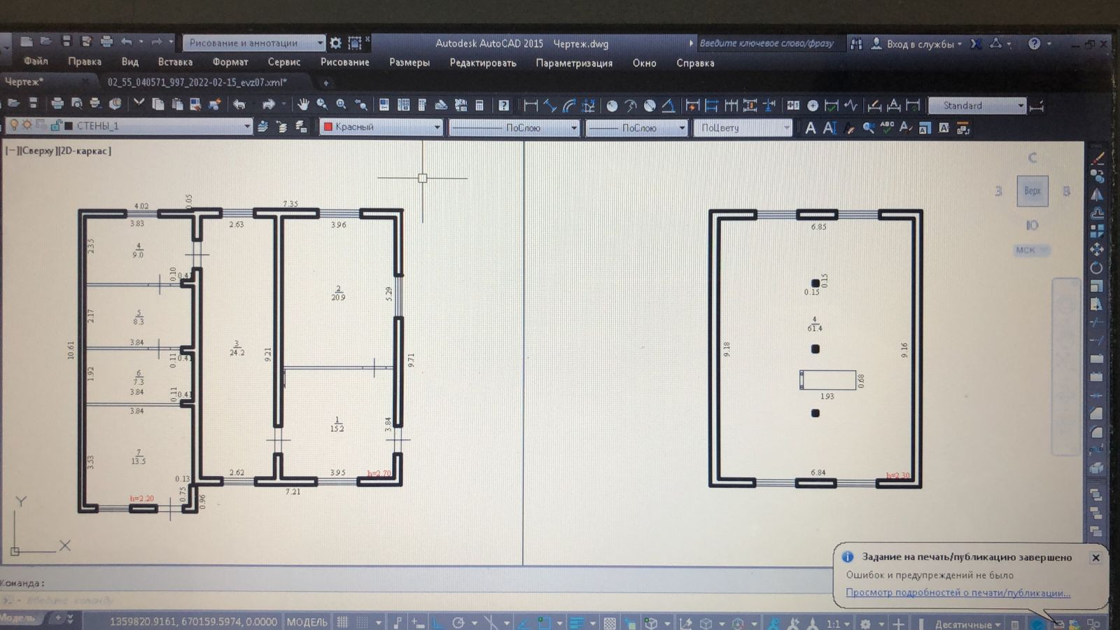Switch to the 02_55_040571_997_2022-02-15_evz07.xml tab
This screenshot has height=630, width=1120.
197,82
